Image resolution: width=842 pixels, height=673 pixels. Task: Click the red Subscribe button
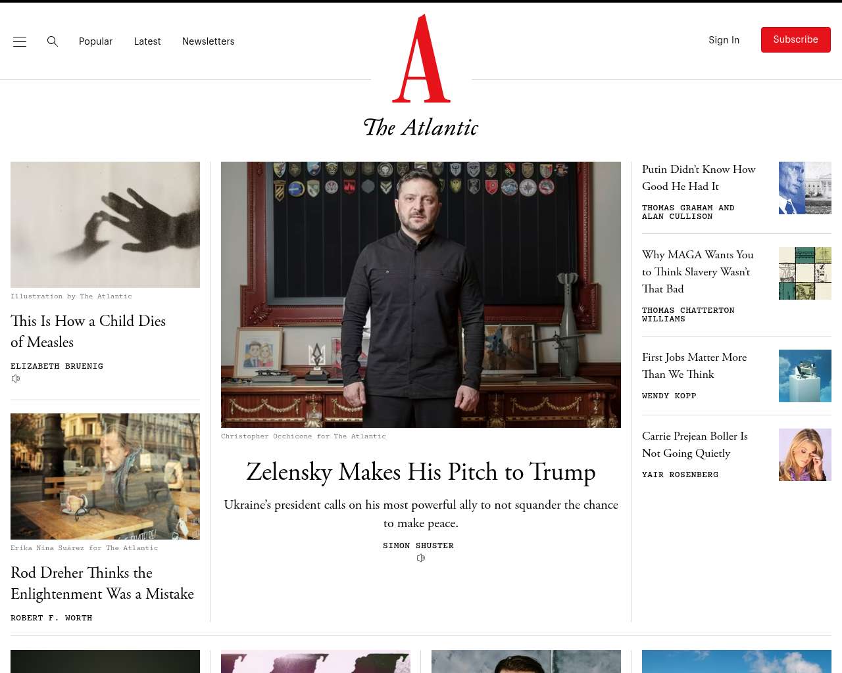(x=796, y=39)
